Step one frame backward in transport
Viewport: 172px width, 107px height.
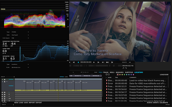coord(74,62)
